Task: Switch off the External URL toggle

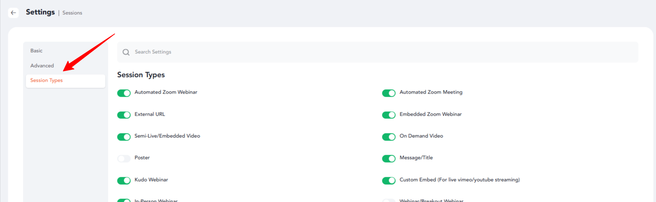Action: [x=124, y=115]
